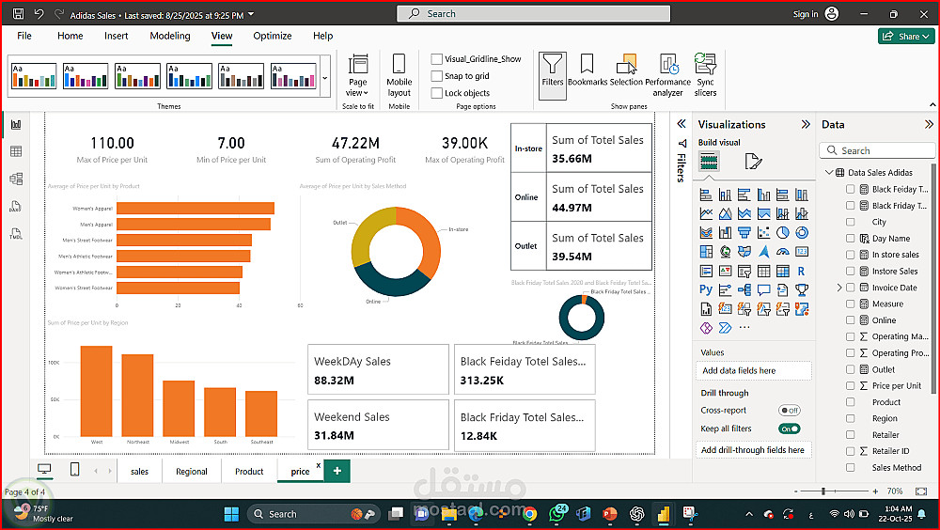The height and width of the screenshot is (530, 940).
Task: Collapse the Data Sales Adidas table
Action: 829,172
